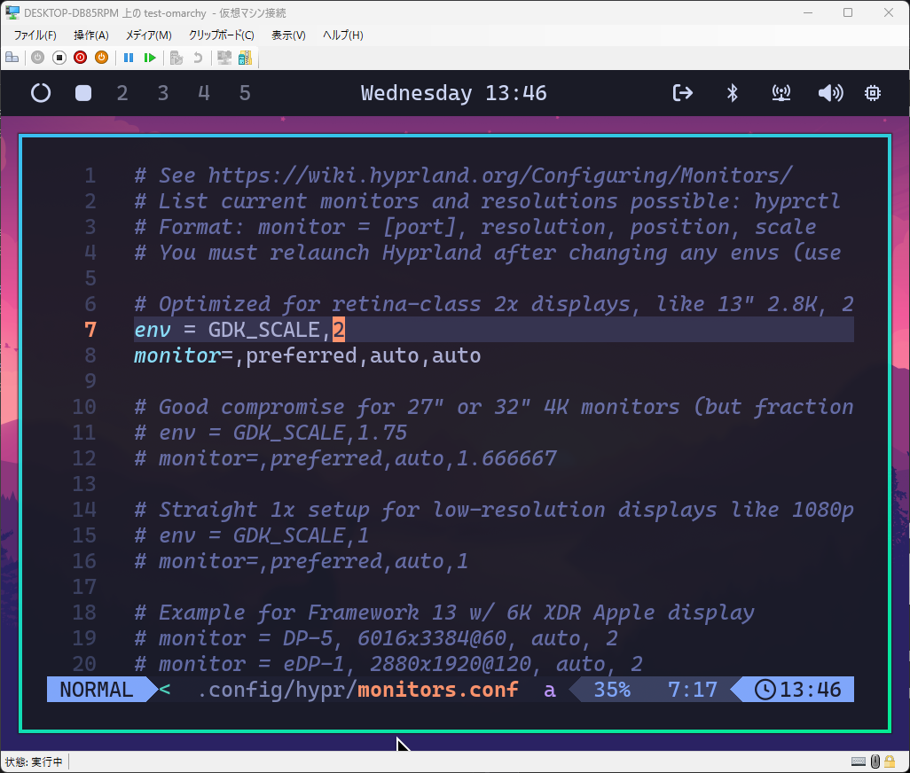This screenshot has height=773, width=910.
Task: Click the '.config/hypr/' path in the statusline
Action: (x=277, y=690)
